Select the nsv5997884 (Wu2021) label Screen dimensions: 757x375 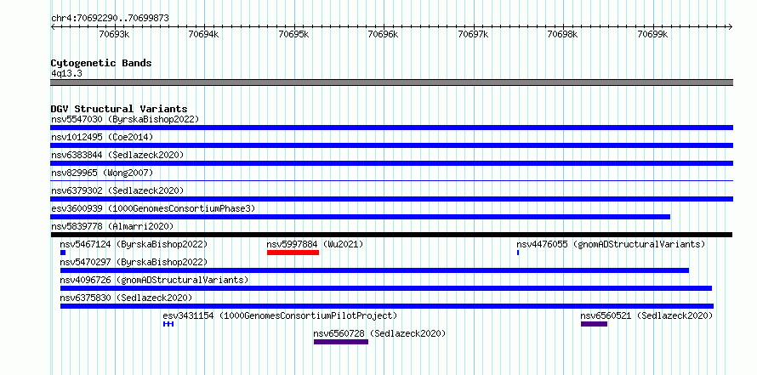[315, 244]
